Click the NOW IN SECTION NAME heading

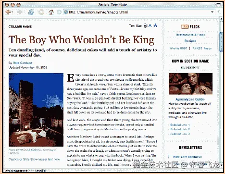pyautogui.click(x=190, y=61)
